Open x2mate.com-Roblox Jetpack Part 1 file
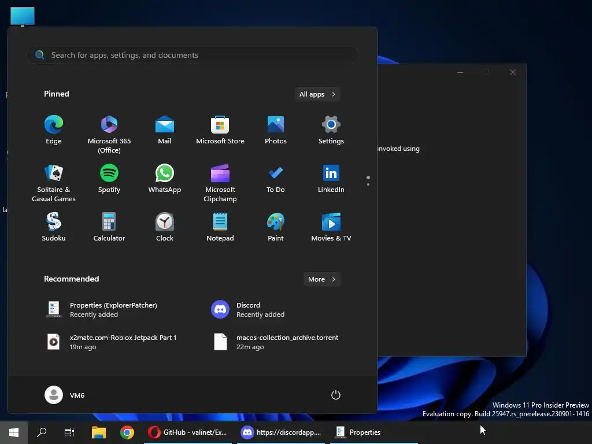This screenshot has height=444, width=592. pyautogui.click(x=110, y=342)
